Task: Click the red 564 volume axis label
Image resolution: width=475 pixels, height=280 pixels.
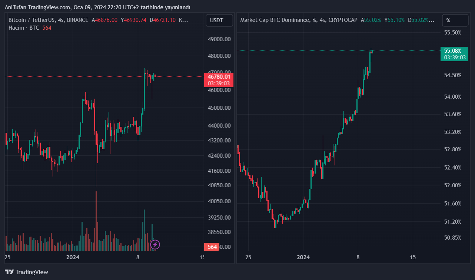Action: click(x=212, y=247)
